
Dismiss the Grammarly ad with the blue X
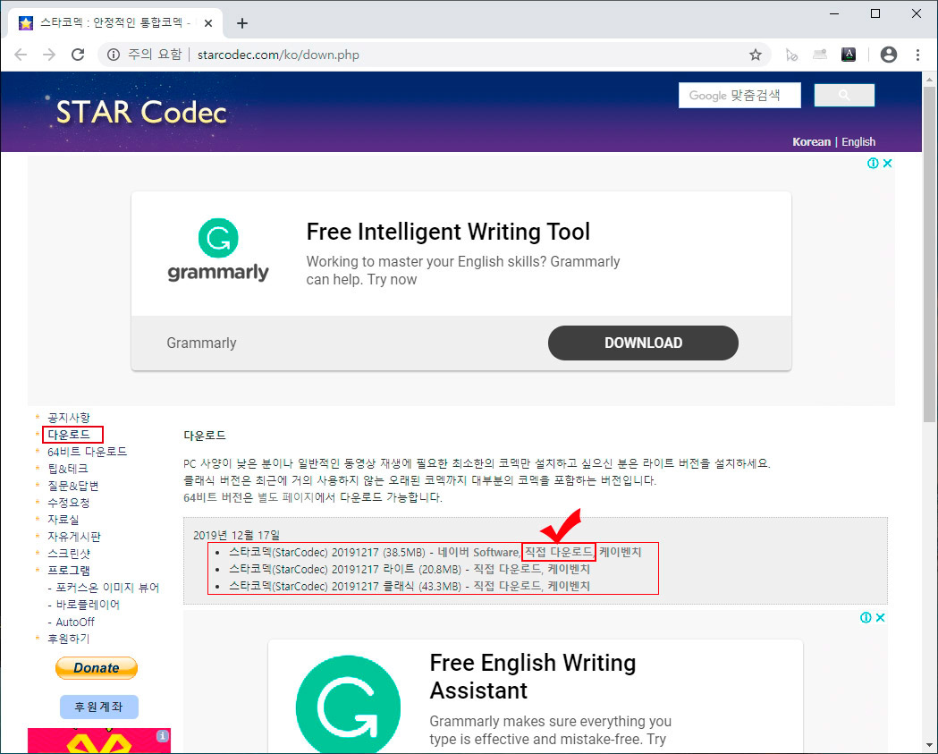pos(886,163)
